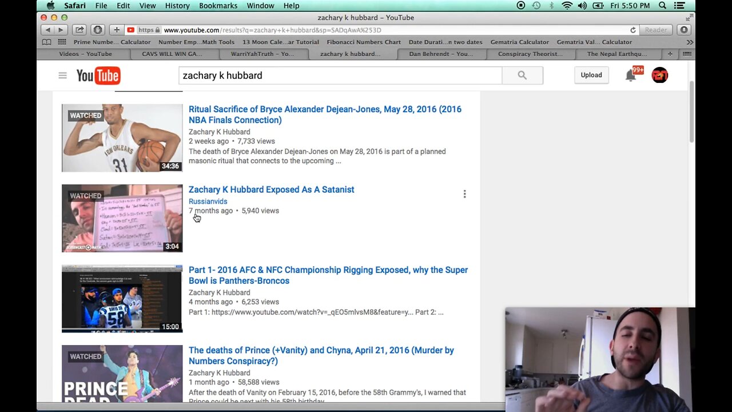
Task: Switch to the Conspiracy Theorist tab
Action: coord(530,54)
